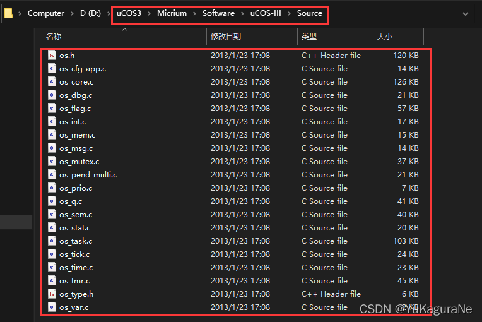Click the os_core.c file icon
The image size is (482, 322).
pyautogui.click(x=52, y=82)
